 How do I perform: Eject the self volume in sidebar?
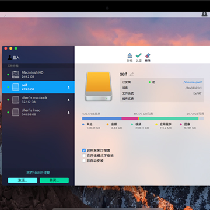point(68,87)
